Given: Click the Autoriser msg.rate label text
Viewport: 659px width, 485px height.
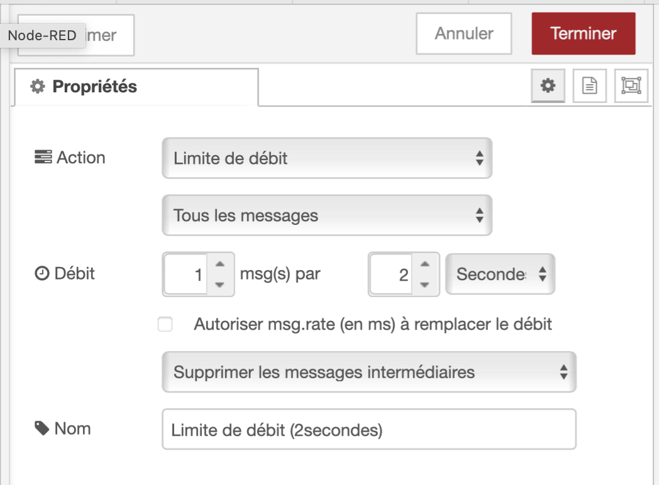Looking at the screenshot, I should coord(373,325).
